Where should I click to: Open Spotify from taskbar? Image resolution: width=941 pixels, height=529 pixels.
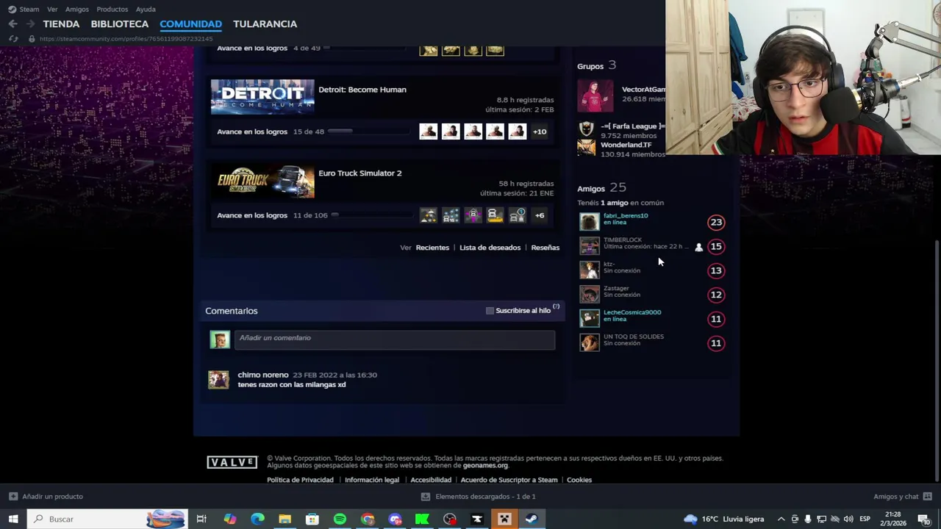tap(340, 519)
